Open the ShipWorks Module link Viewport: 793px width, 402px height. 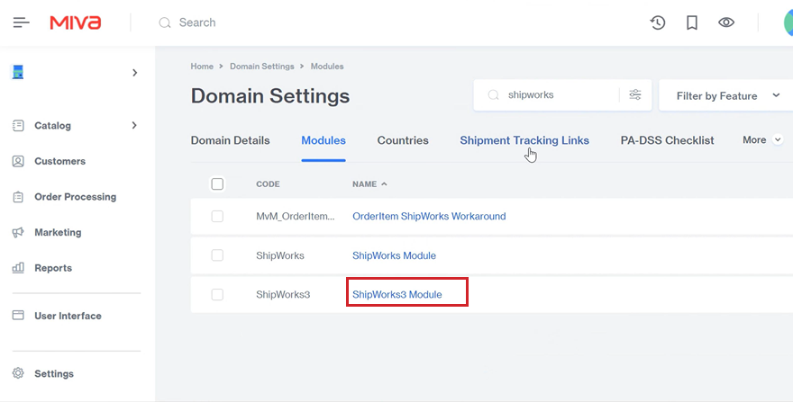394,255
